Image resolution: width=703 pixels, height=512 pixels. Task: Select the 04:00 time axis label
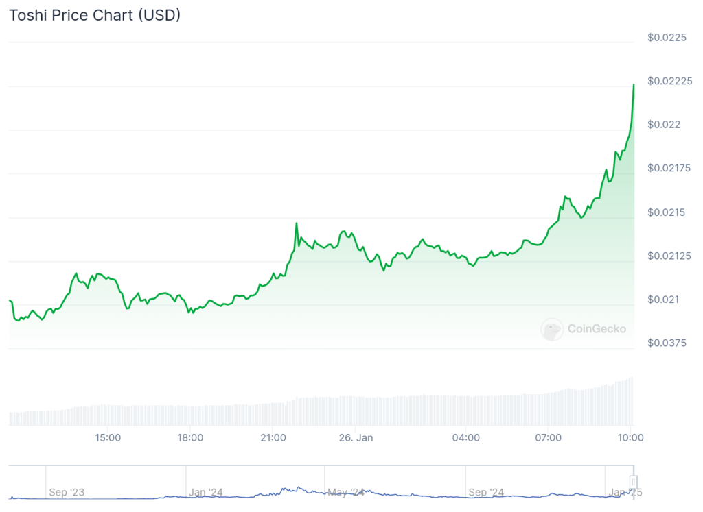465,437
